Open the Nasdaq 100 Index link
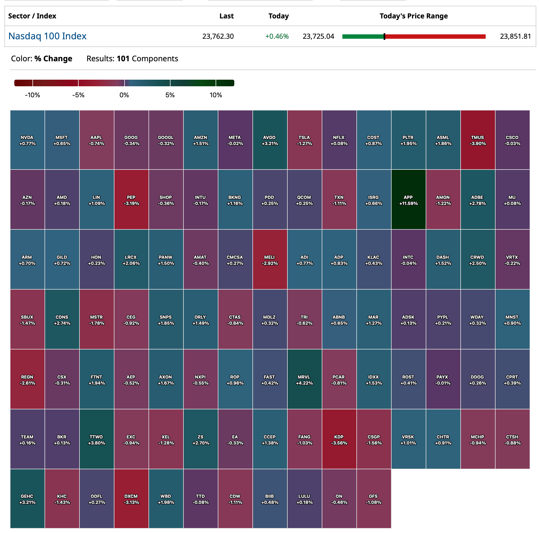This screenshot has height=533, width=539. tap(47, 36)
